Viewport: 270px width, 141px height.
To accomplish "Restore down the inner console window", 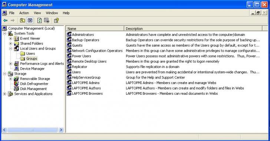I will [258, 13].
